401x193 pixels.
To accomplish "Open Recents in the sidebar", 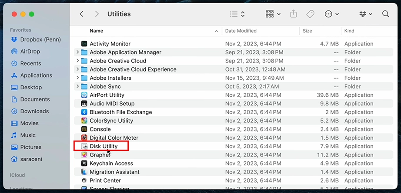I will coord(26,63).
